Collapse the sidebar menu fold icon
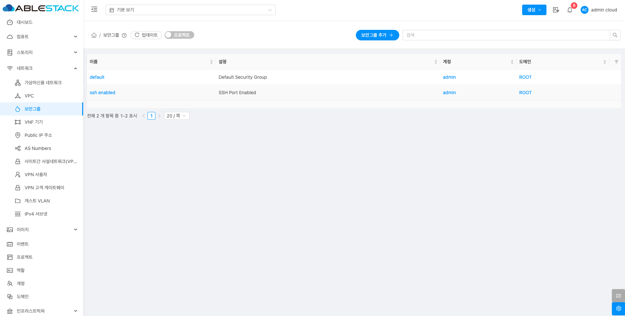 [x=94, y=10]
